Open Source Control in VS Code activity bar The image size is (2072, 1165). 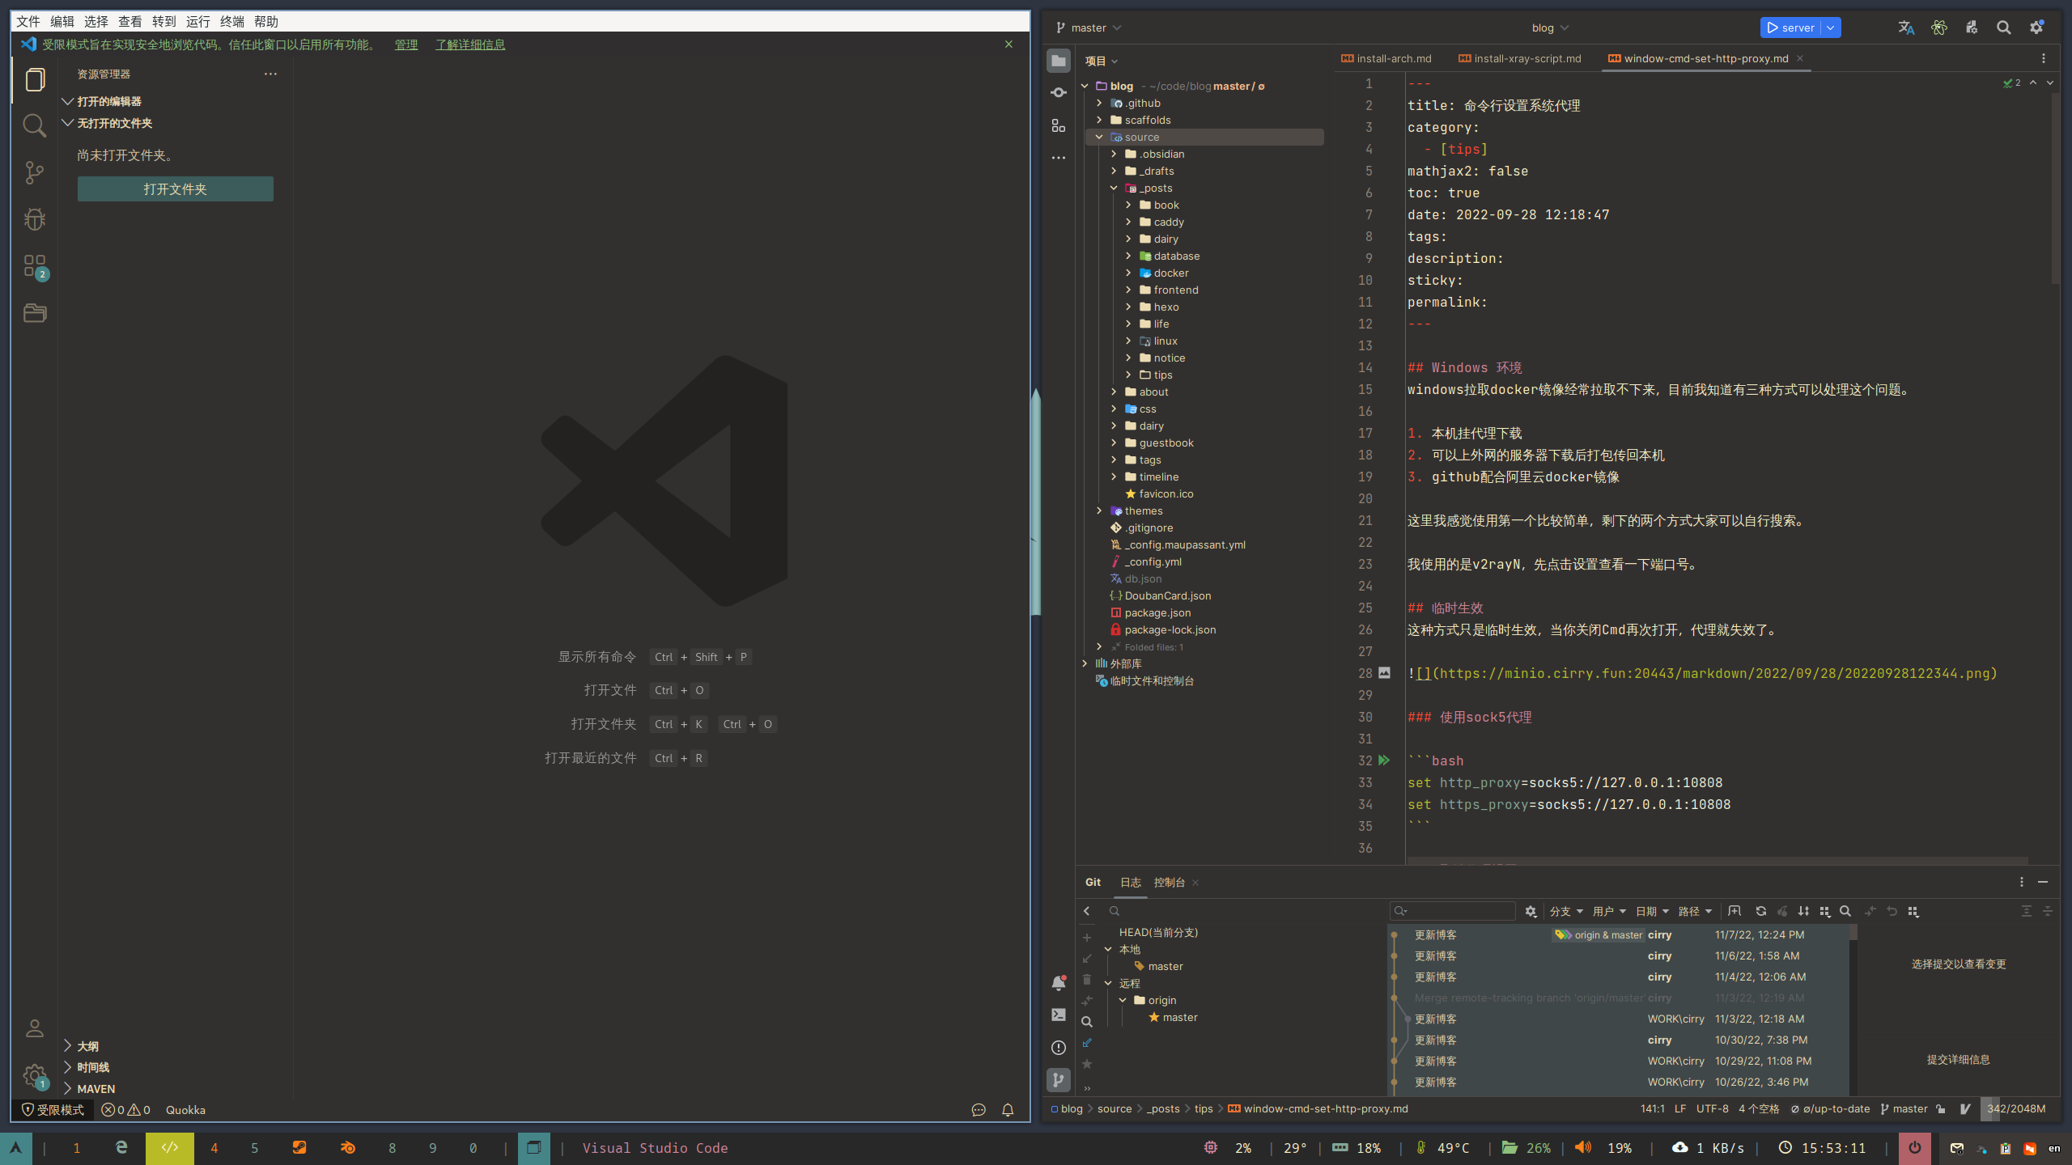(x=34, y=172)
